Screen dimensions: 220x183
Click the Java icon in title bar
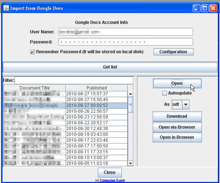(x=6, y=8)
